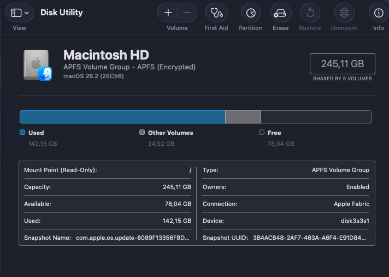Click 'APFS Volume Group • APFS (Encrypted)' subtitle

click(x=129, y=67)
